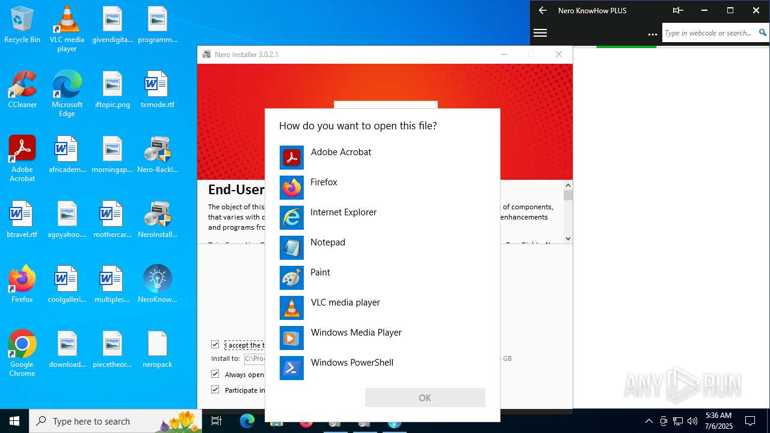Select the africadem... document on desktop
The width and height of the screenshot is (770, 433).
coord(67,155)
